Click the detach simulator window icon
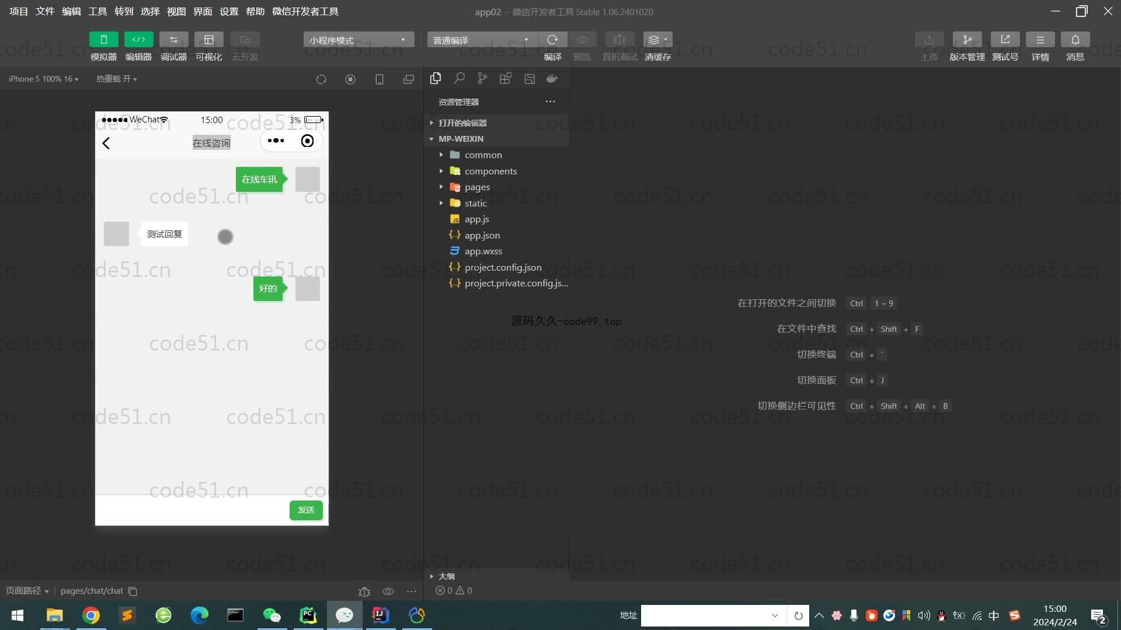 click(409, 79)
